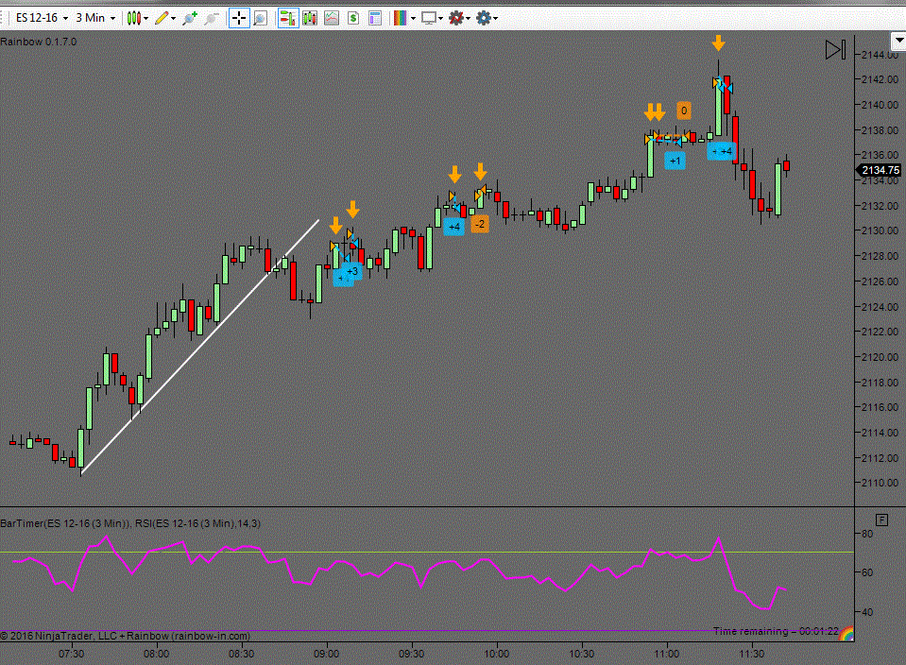Click the +3 trade profit label

351,271
